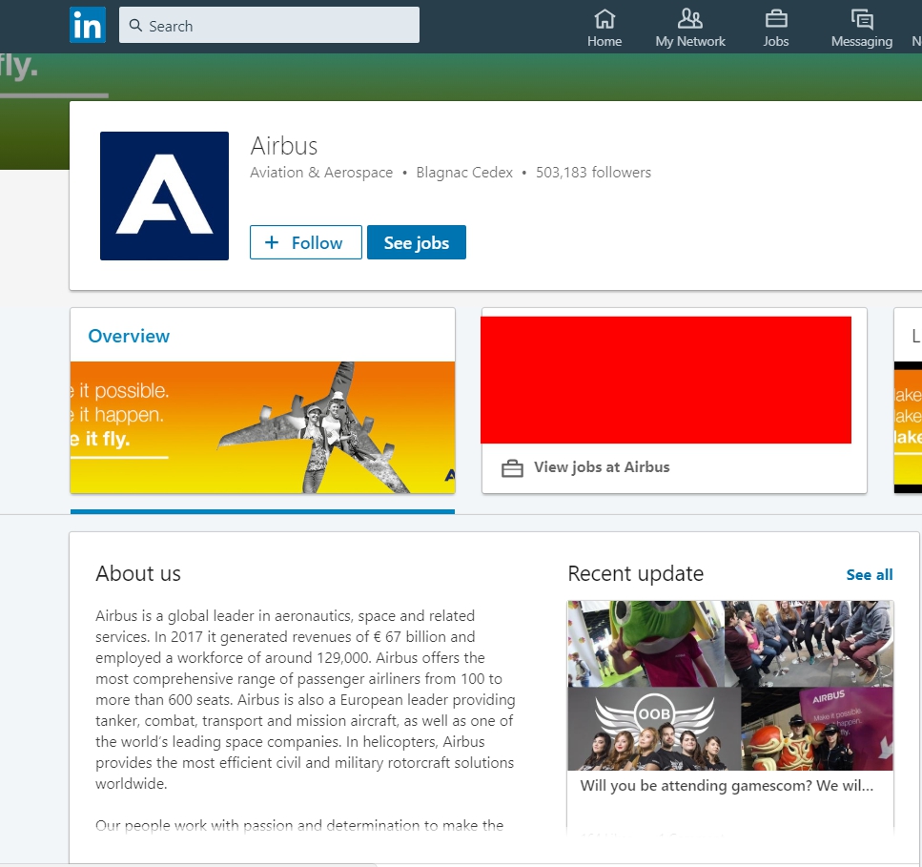Open the gamescom post title
Viewport: 922px width, 867px height.
click(x=727, y=786)
